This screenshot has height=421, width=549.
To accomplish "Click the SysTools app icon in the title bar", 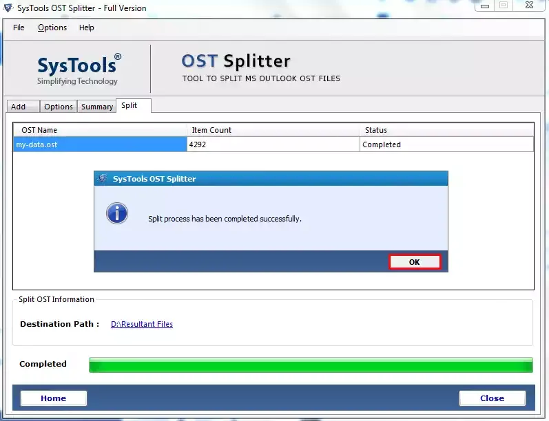I will [8, 8].
